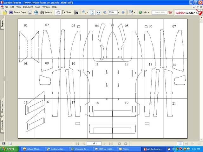Click the Yahoo search icon
The image size is (203, 152).
[x=170, y=12]
